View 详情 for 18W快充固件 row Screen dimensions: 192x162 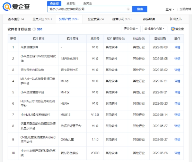coord(177,59)
